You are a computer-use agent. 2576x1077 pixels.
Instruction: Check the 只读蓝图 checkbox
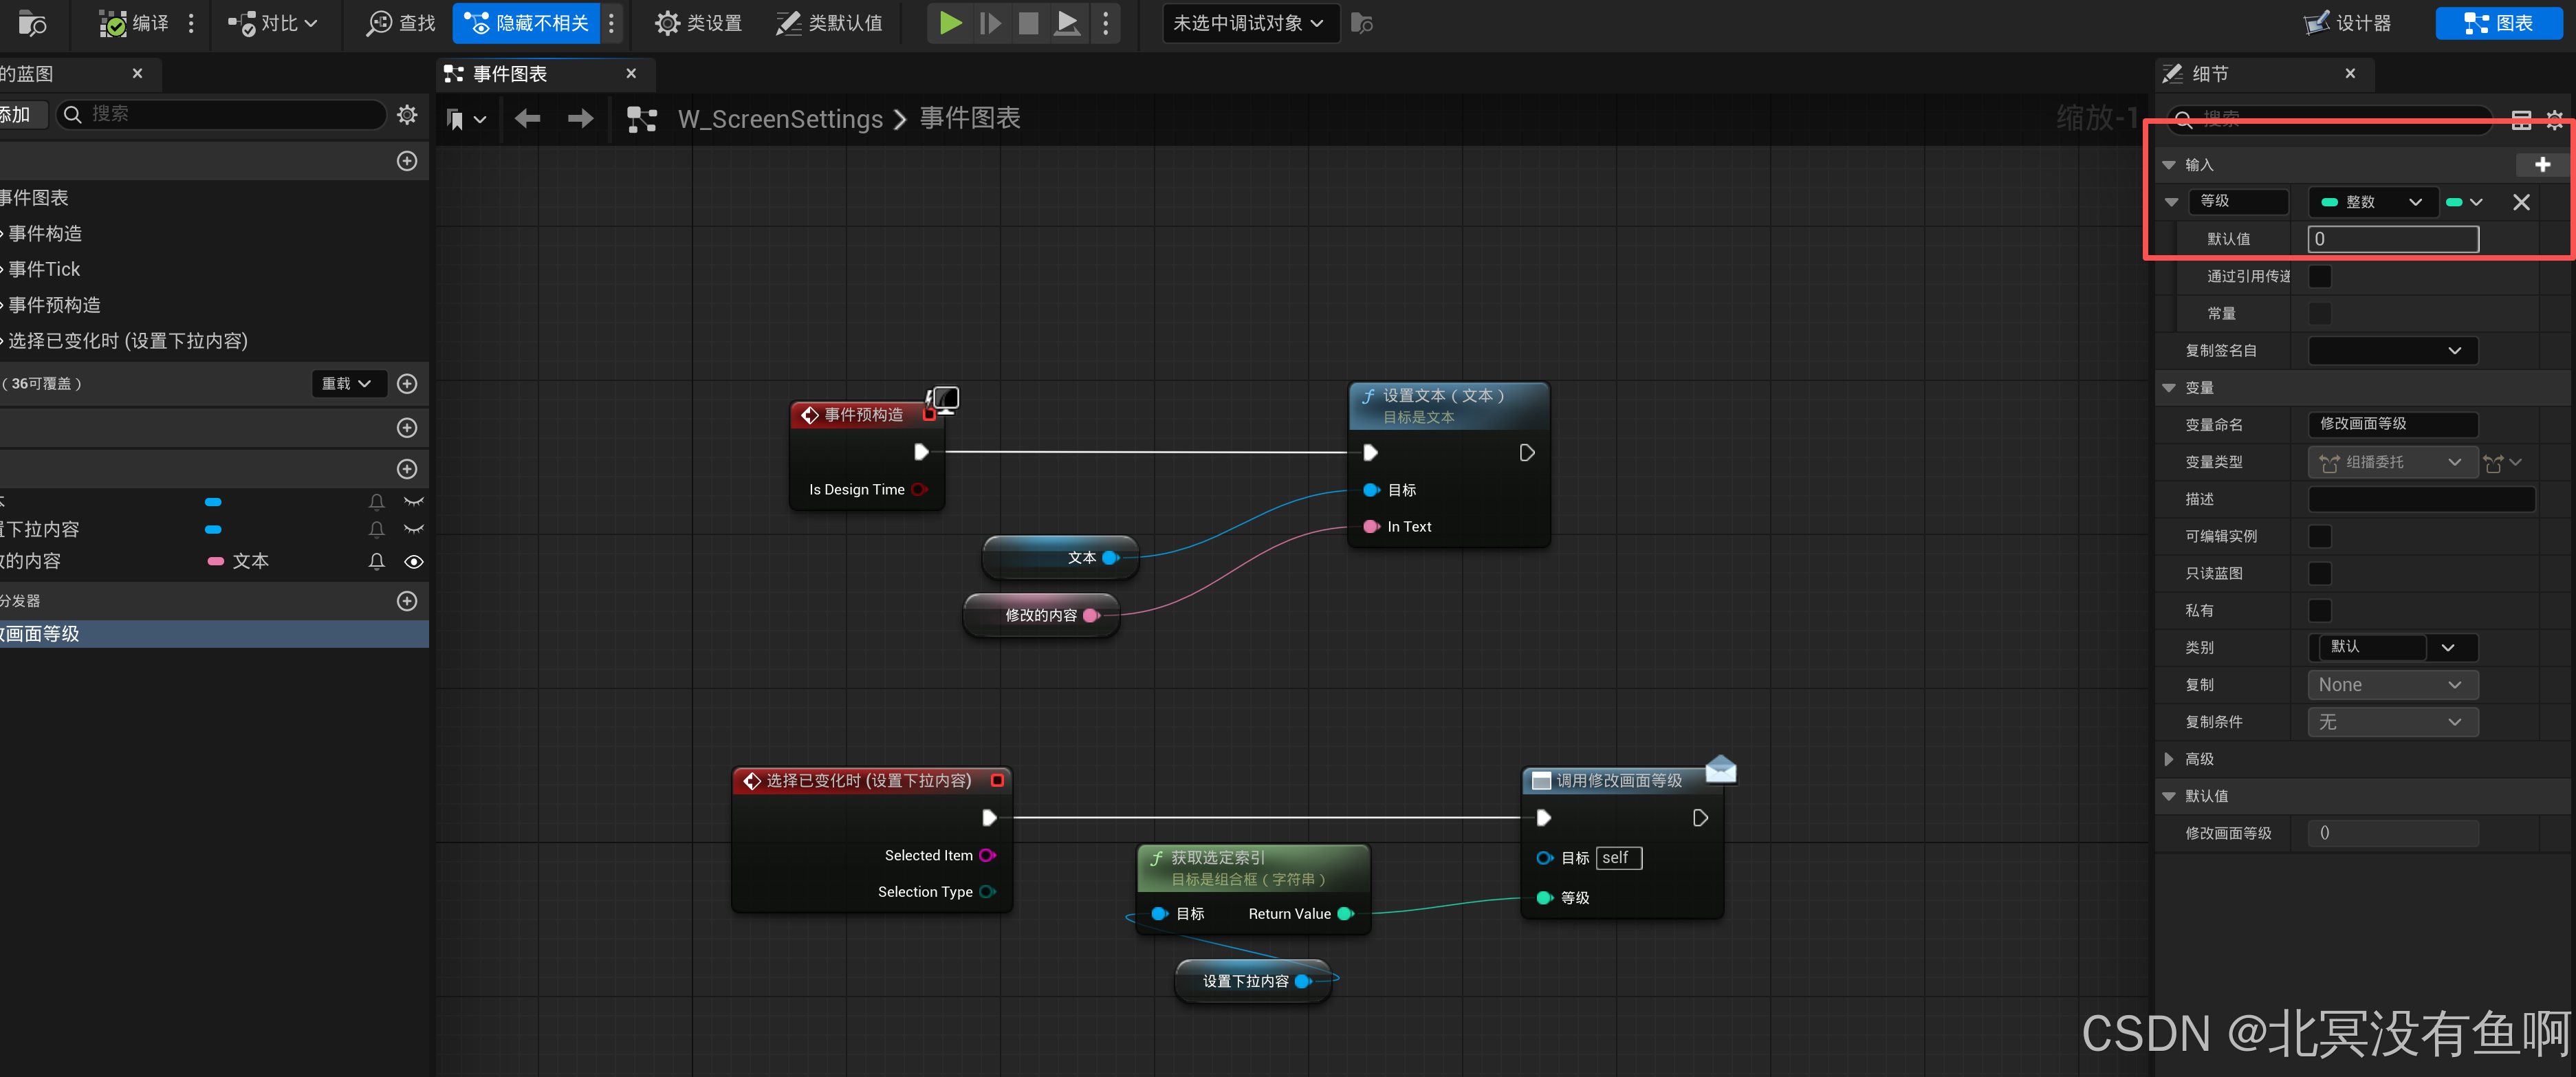tap(2320, 573)
